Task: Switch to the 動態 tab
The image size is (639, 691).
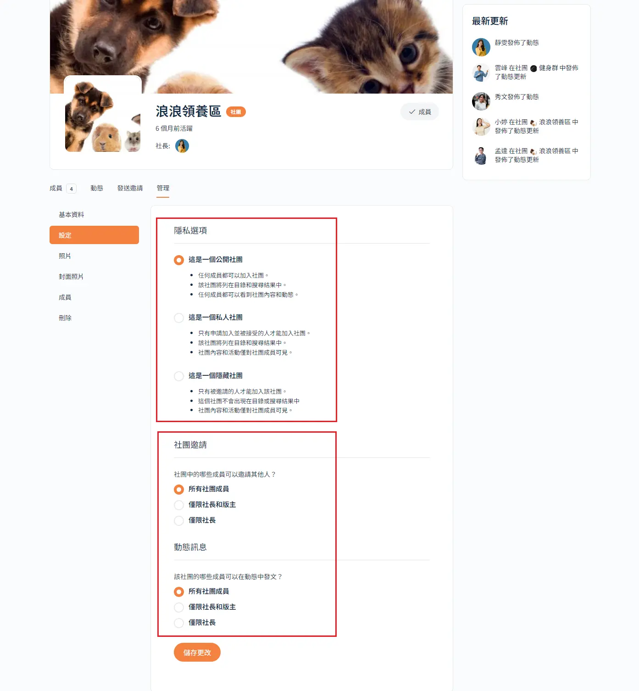Action: pyautogui.click(x=97, y=188)
